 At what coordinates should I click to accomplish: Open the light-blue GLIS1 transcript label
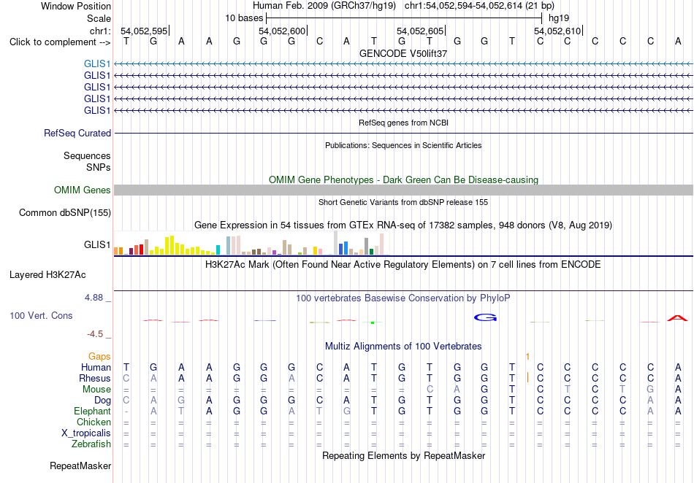tap(97, 64)
